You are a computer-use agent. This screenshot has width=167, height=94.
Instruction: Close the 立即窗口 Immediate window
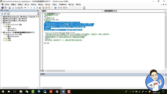click(x=166, y=74)
